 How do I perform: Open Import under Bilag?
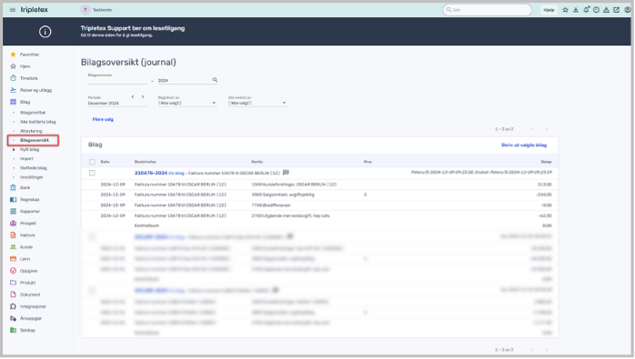(x=26, y=159)
